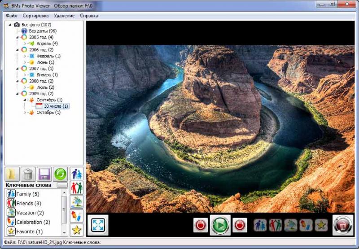Click the Favorite star icon in keywords list
The height and width of the screenshot is (249, 359).
11,232
